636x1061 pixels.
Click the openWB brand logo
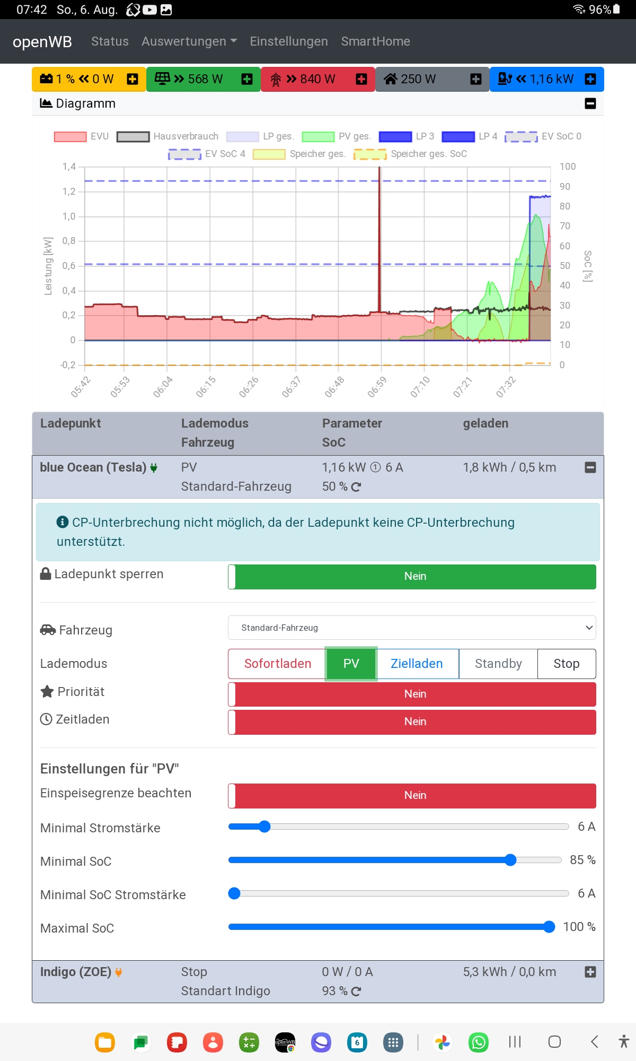42,42
